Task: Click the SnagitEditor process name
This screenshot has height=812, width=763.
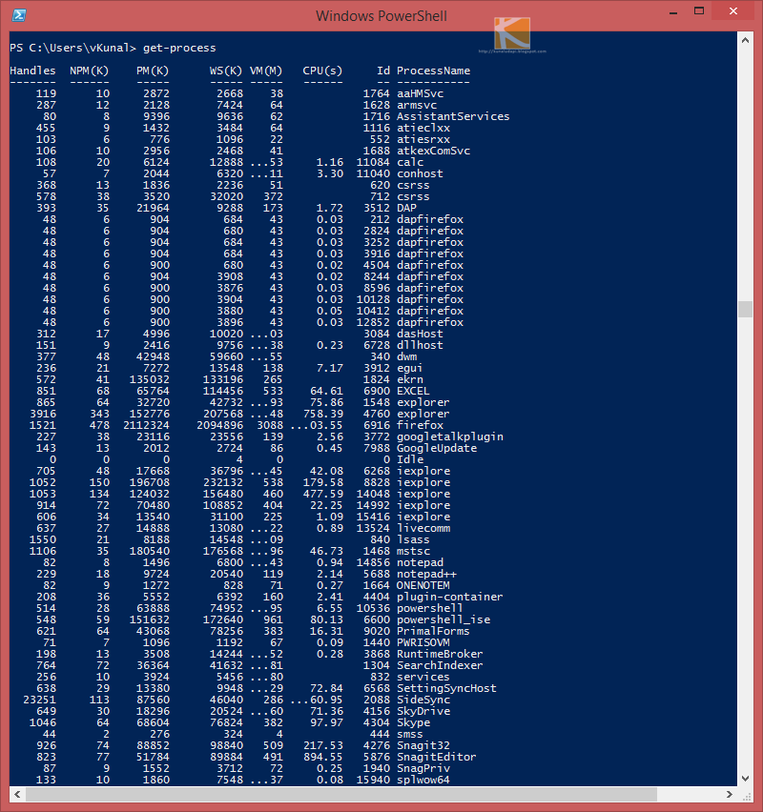Action: (437, 757)
